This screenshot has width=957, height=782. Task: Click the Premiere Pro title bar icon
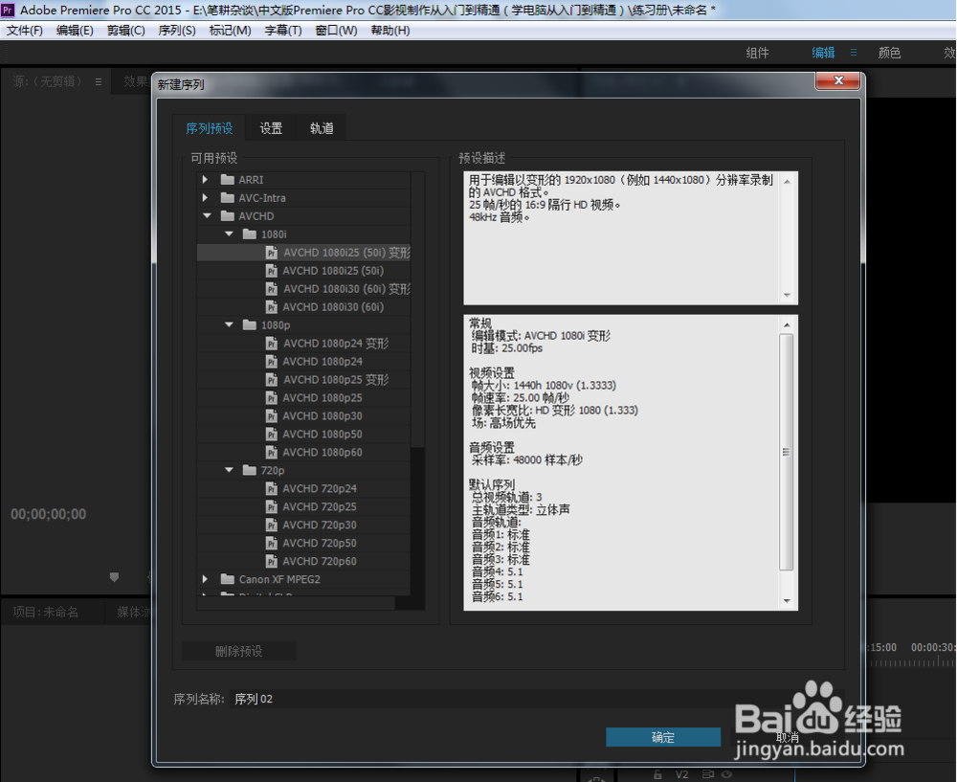coord(8,10)
